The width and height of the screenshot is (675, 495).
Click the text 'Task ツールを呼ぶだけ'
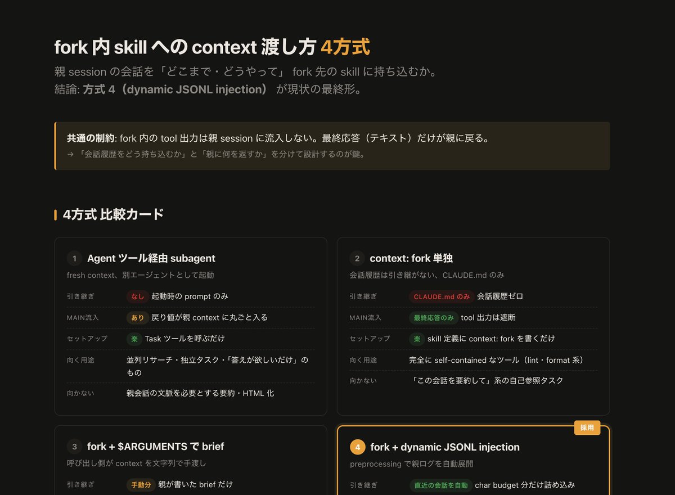[x=185, y=339]
